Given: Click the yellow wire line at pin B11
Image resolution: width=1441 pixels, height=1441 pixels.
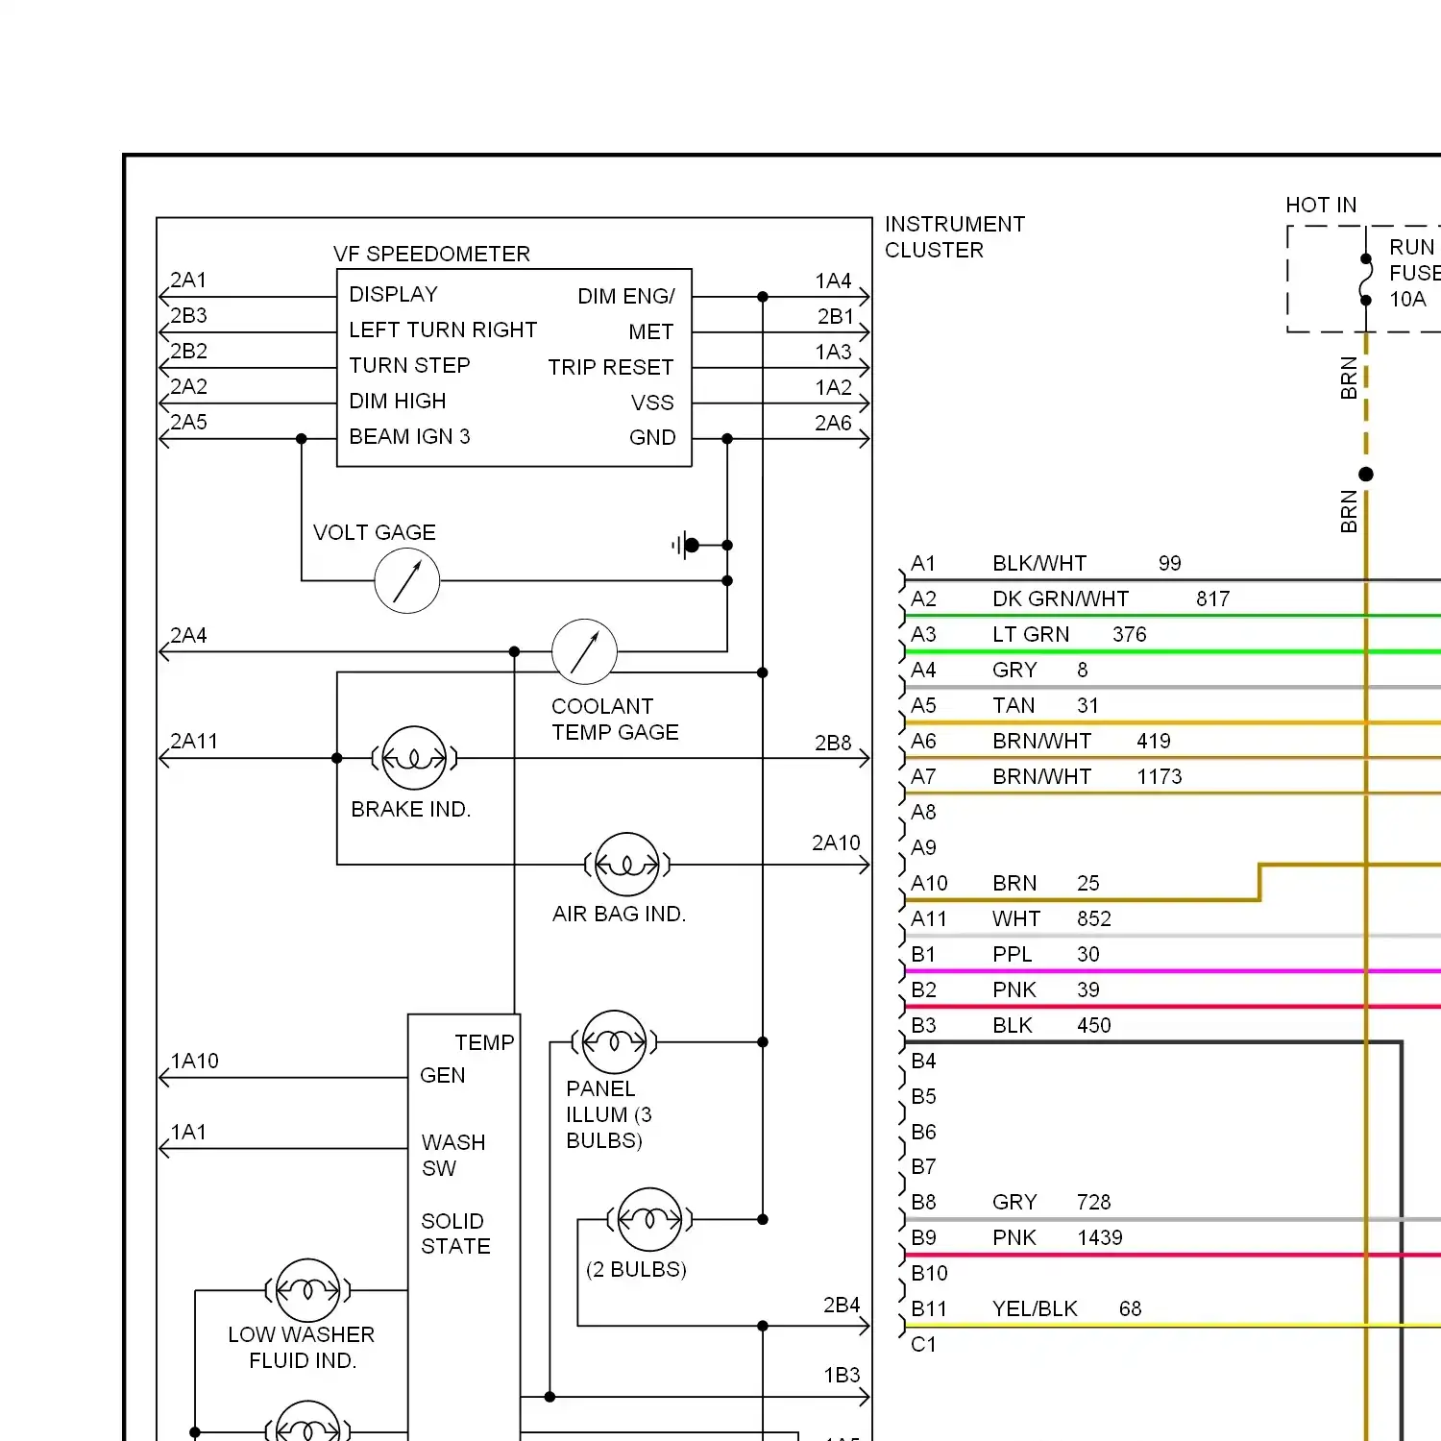Looking at the screenshot, I should pyautogui.click(x=1172, y=1326).
